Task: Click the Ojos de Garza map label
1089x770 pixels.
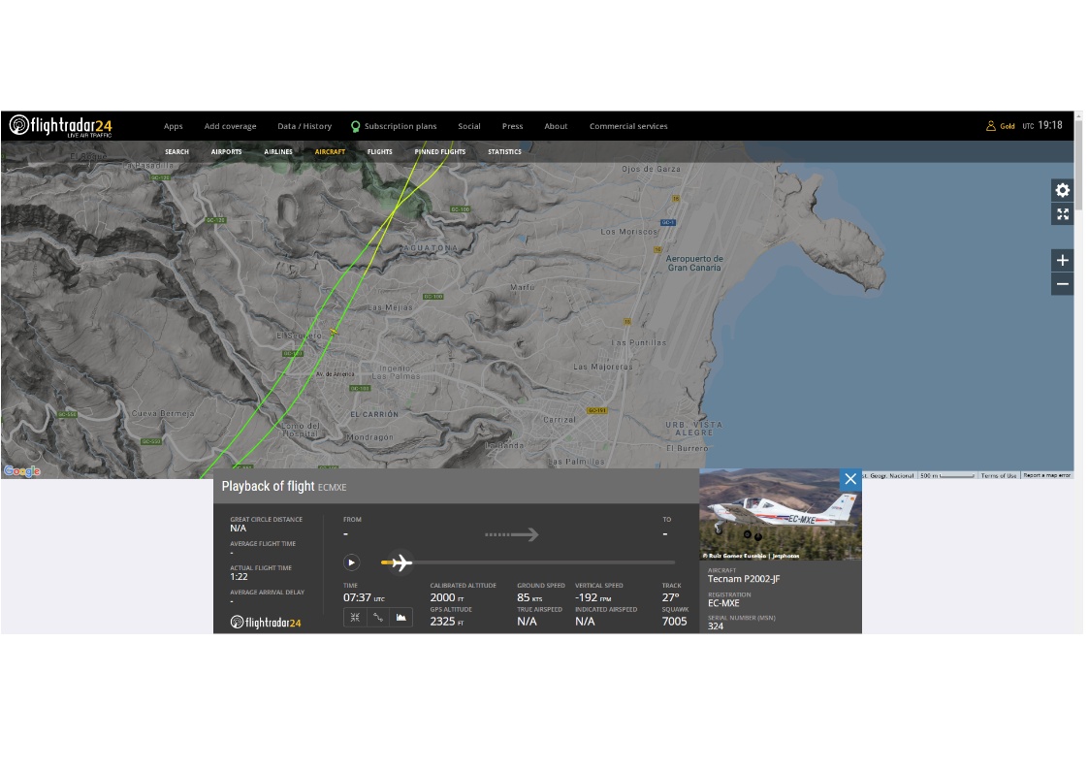Action: pyautogui.click(x=651, y=169)
